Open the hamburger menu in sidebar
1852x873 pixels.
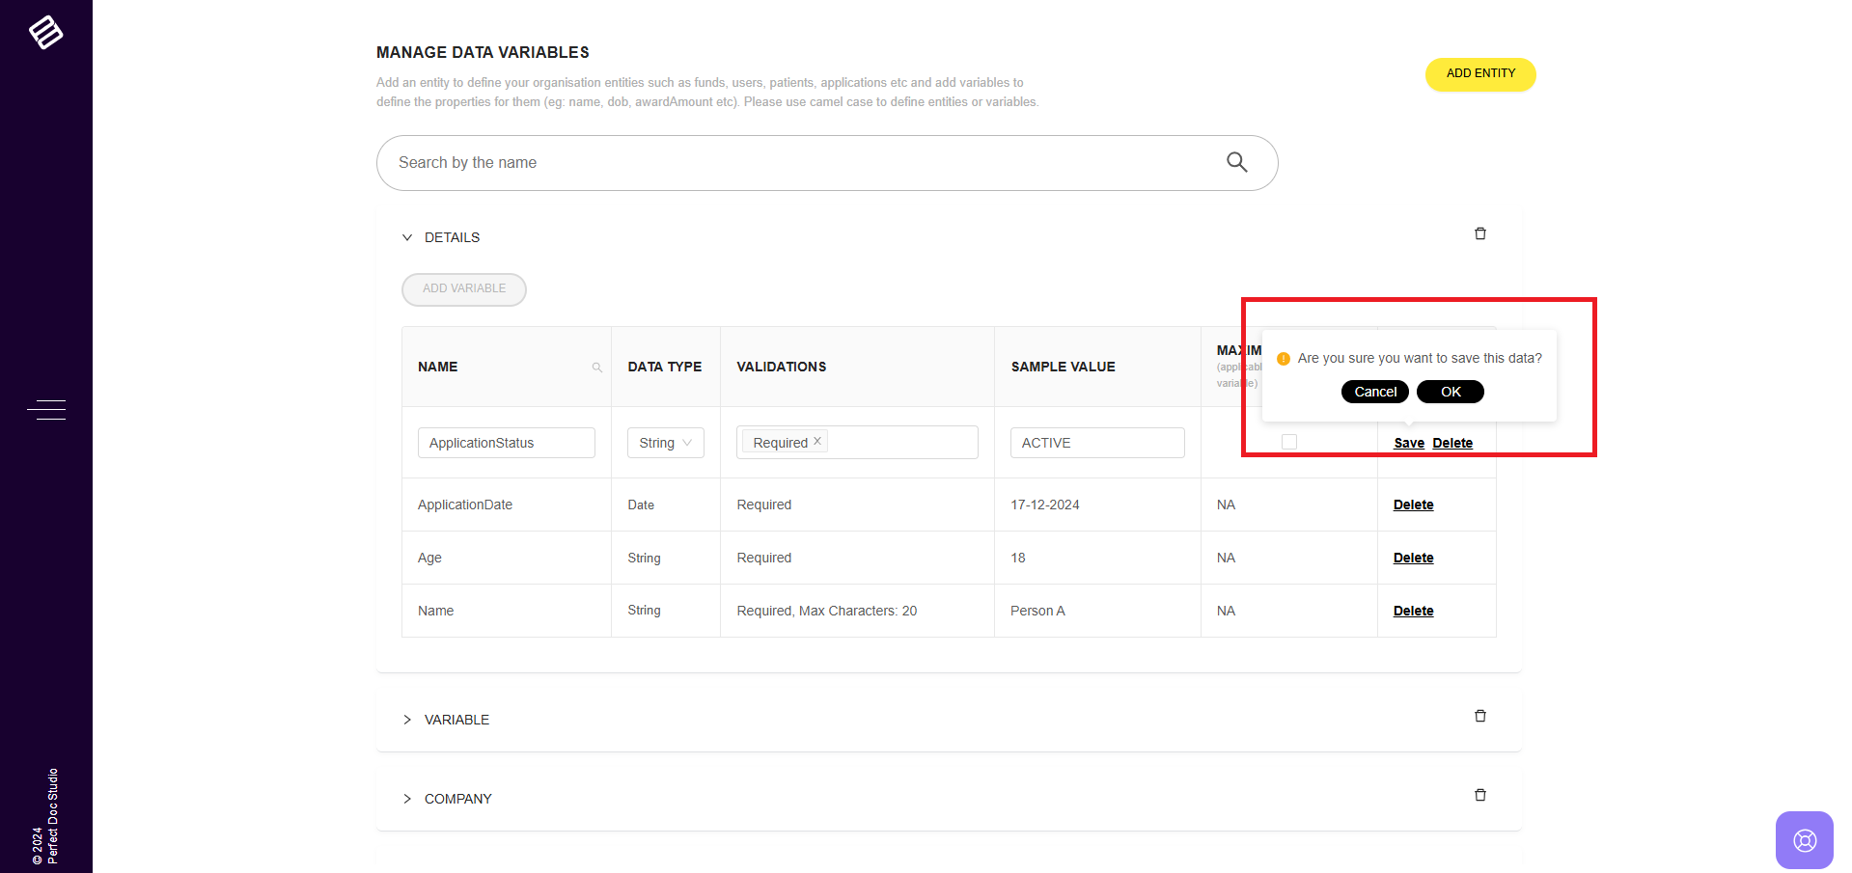[45, 410]
